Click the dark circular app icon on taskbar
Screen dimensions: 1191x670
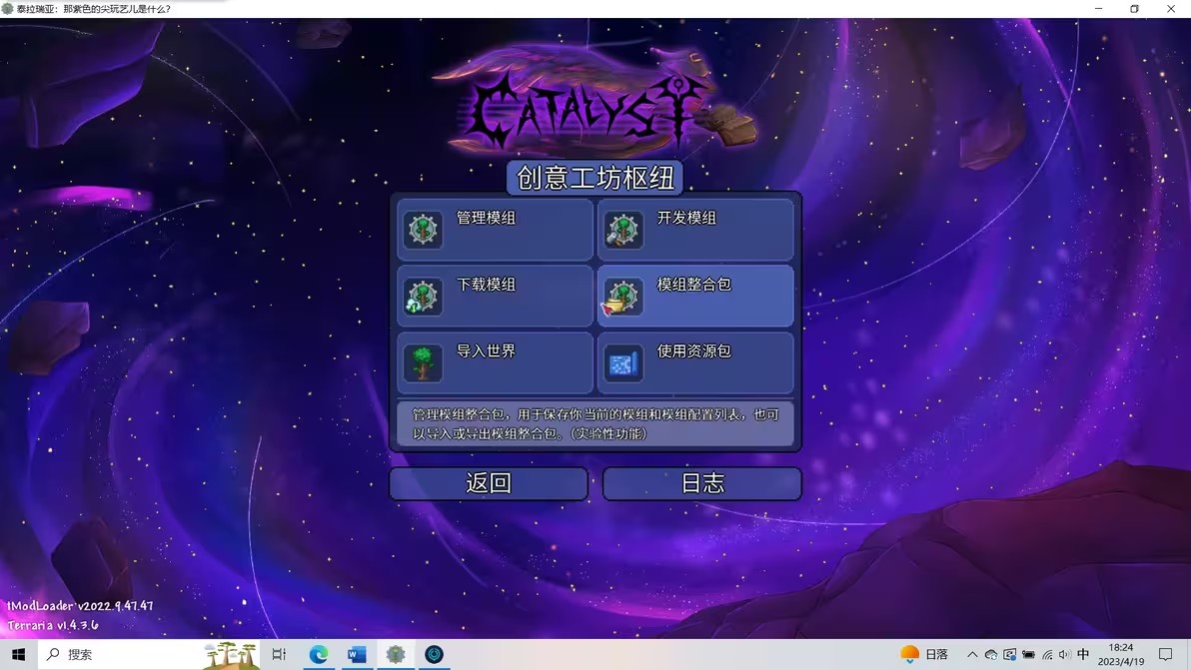(x=434, y=654)
